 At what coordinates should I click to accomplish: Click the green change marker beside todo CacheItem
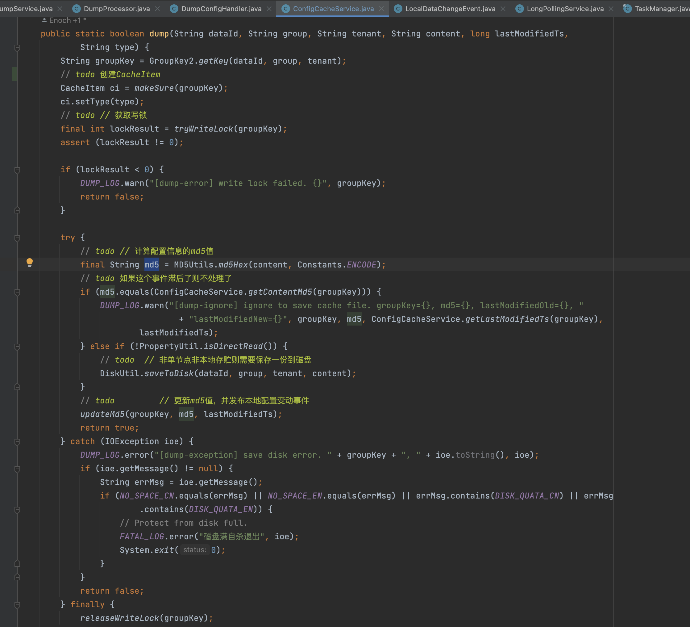pos(15,74)
